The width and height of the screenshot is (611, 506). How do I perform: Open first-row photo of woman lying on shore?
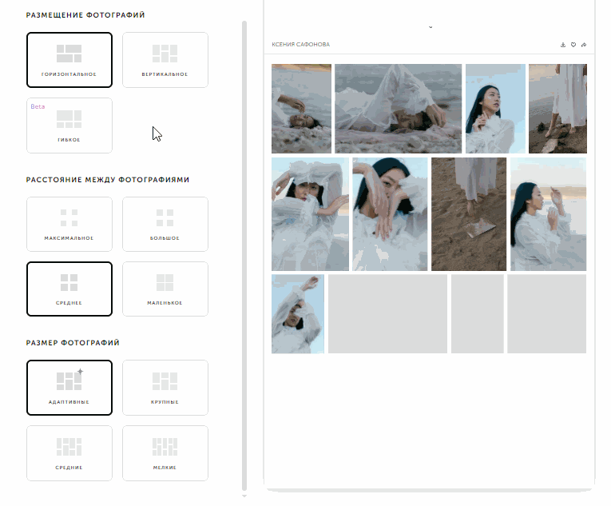point(302,109)
